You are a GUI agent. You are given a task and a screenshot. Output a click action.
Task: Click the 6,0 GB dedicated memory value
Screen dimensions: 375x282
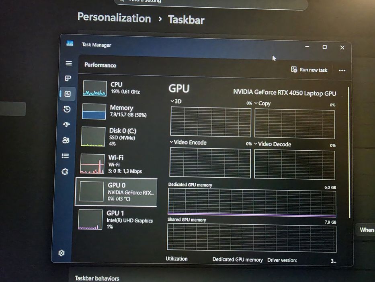coord(330,187)
